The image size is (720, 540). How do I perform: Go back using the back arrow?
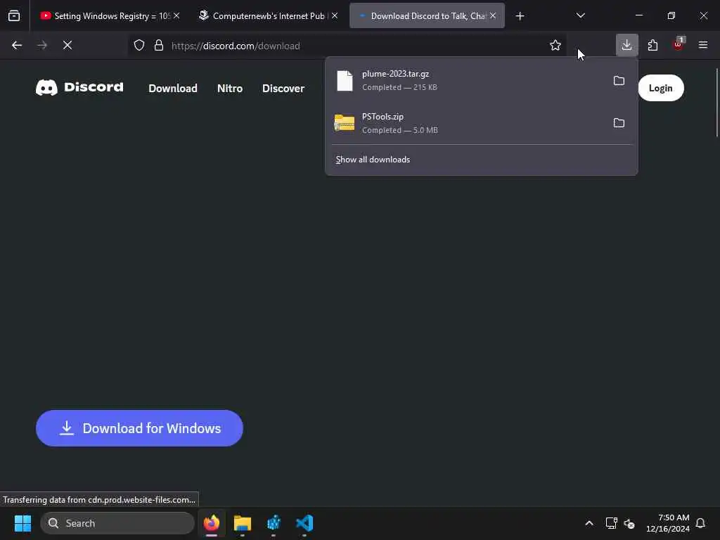click(17, 45)
